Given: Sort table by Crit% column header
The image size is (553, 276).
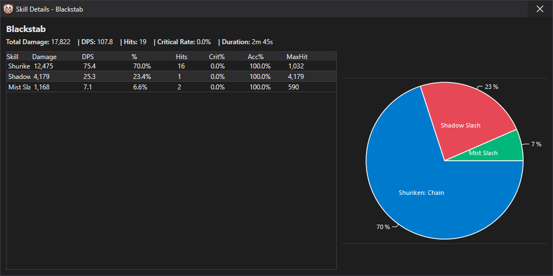Looking at the screenshot, I should click(x=217, y=57).
